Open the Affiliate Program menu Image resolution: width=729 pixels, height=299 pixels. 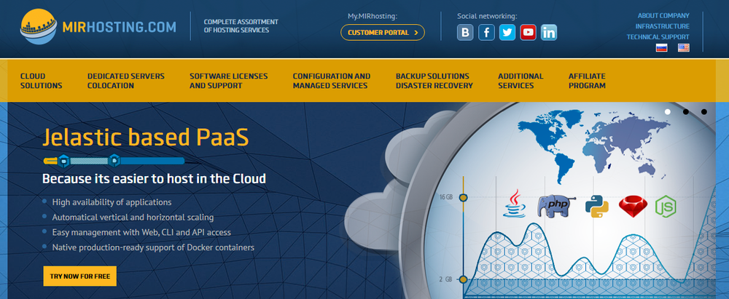pyautogui.click(x=587, y=81)
